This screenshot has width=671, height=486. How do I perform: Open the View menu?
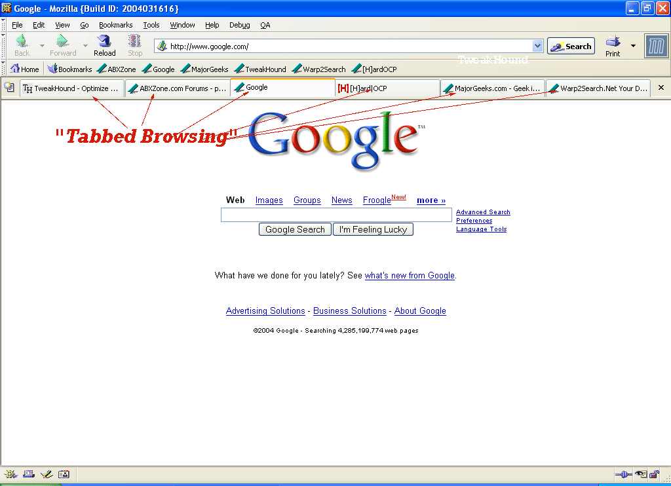(x=62, y=25)
